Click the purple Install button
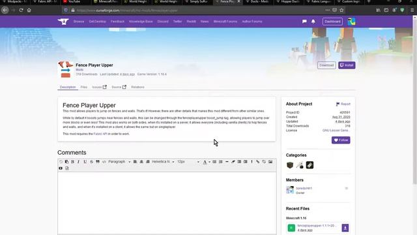The height and width of the screenshot is (235, 417). coord(347,65)
